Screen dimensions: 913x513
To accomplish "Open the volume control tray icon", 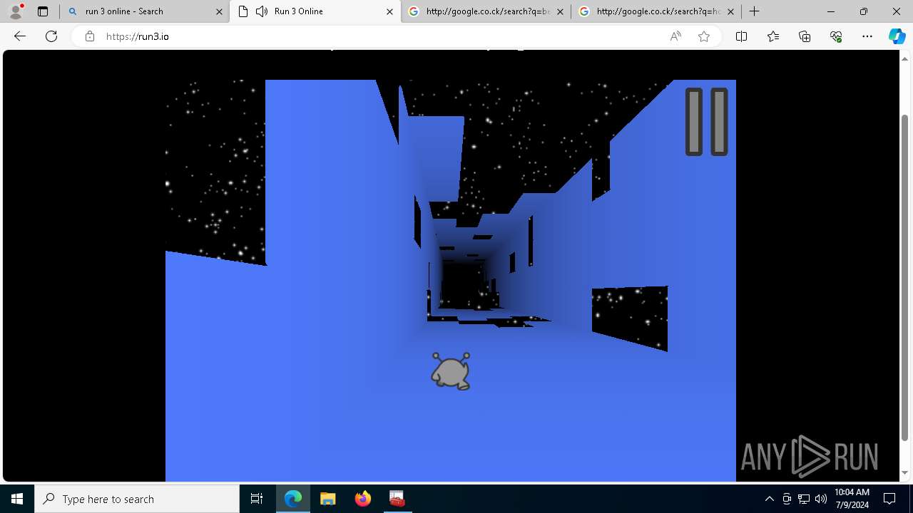I will pyautogui.click(x=821, y=499).
